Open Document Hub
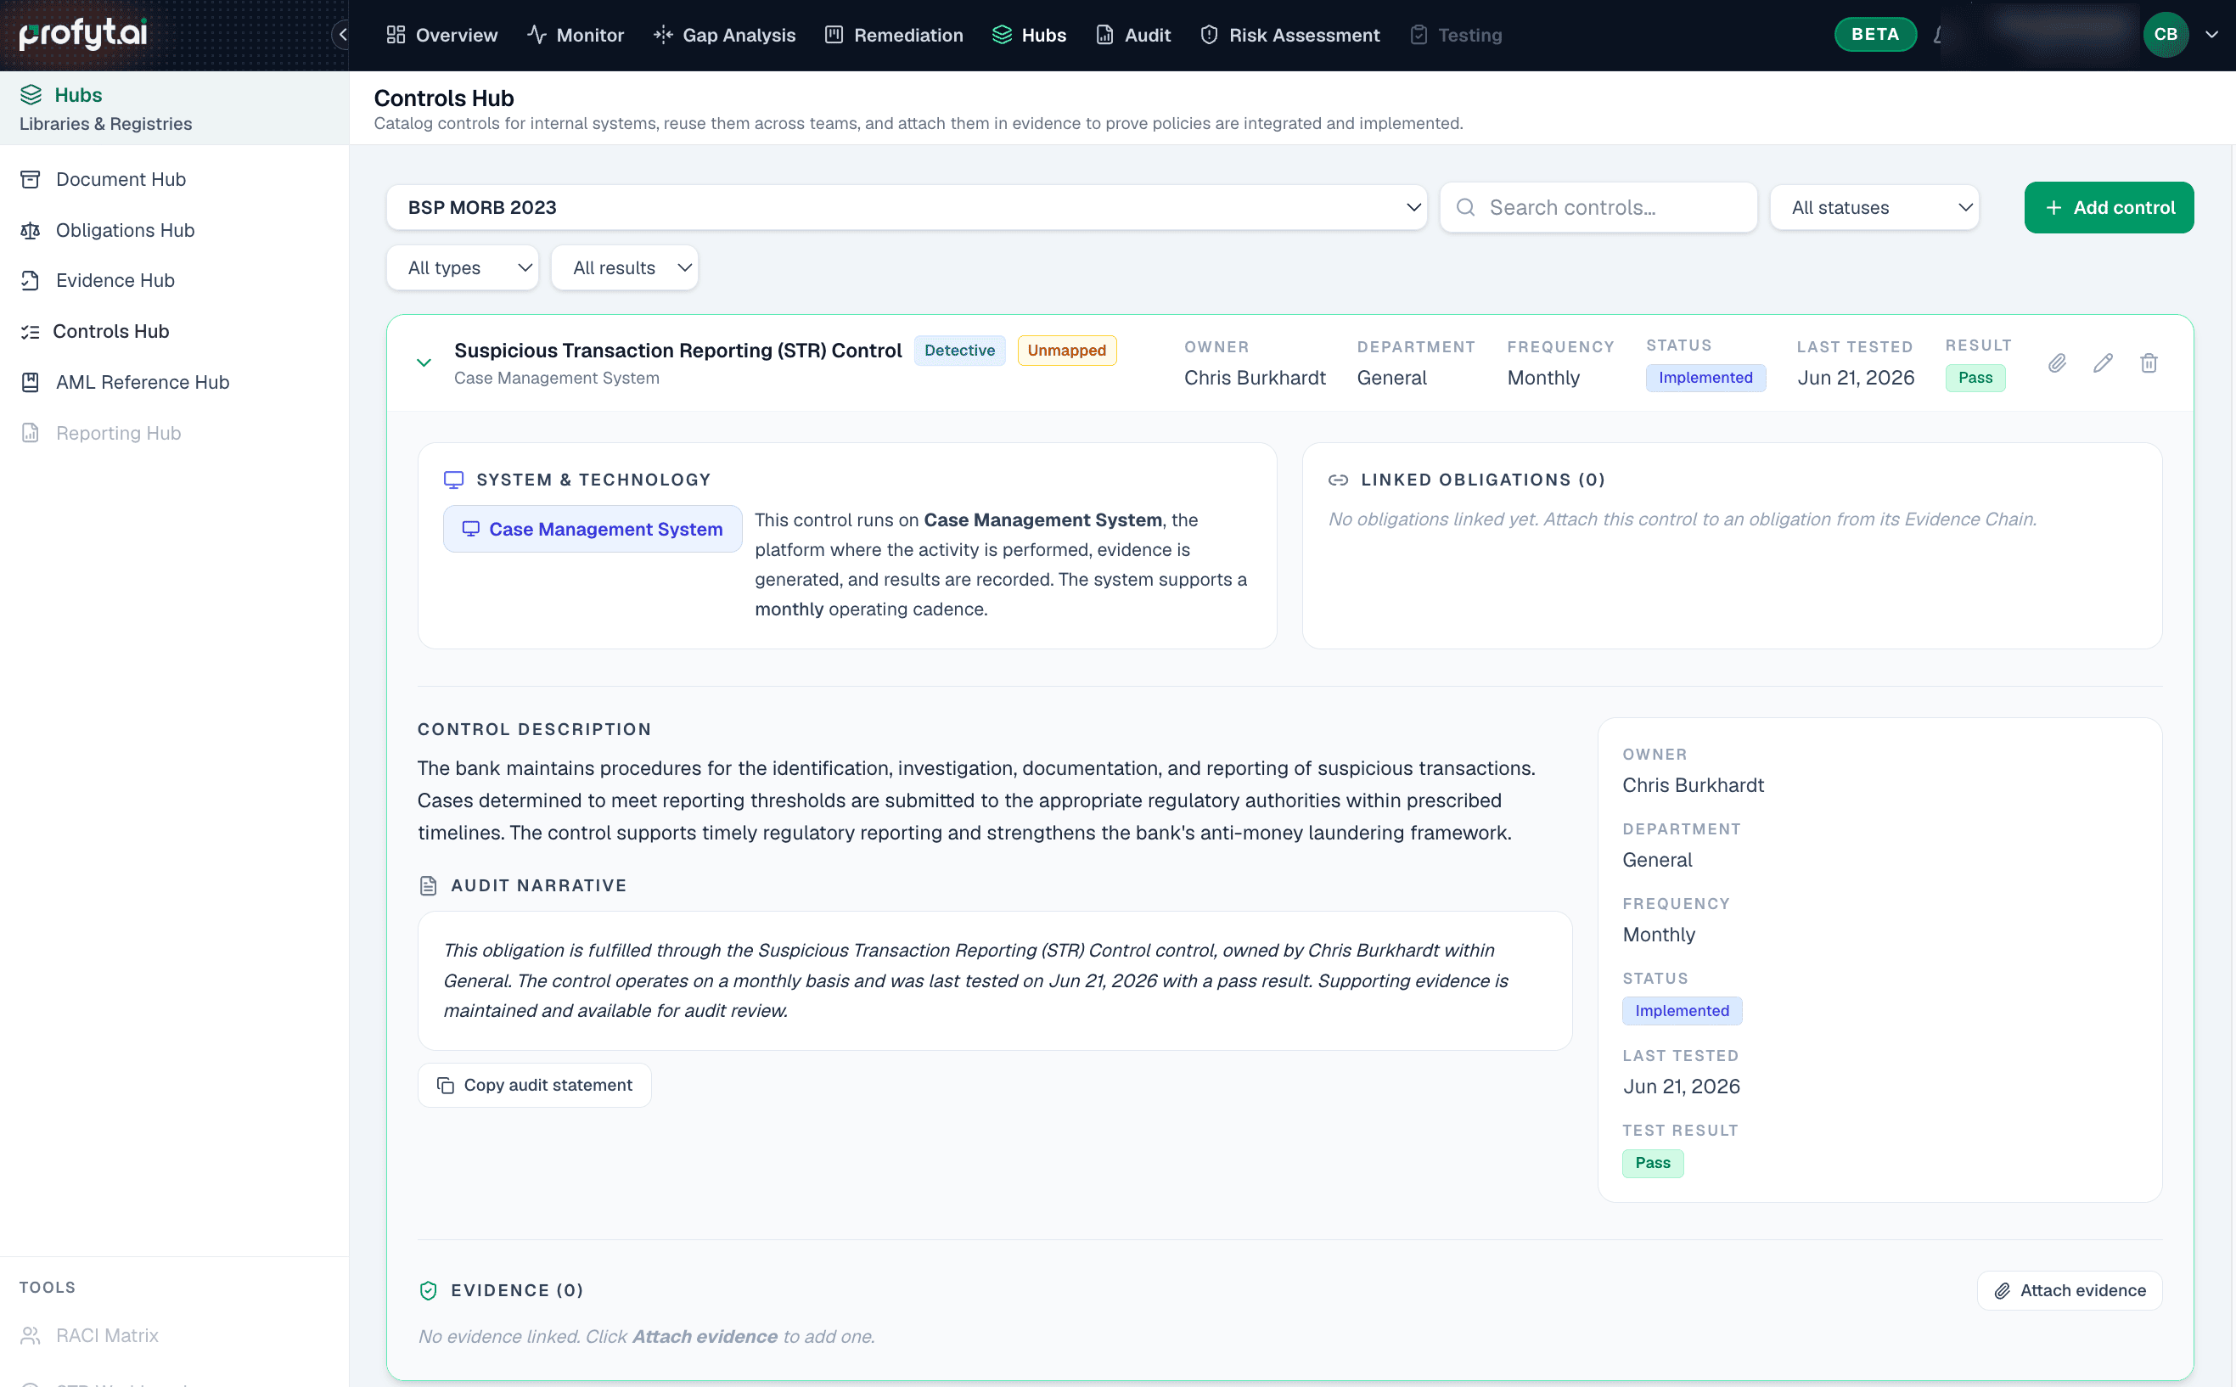2236x1387 pixels. click(121, 180)
